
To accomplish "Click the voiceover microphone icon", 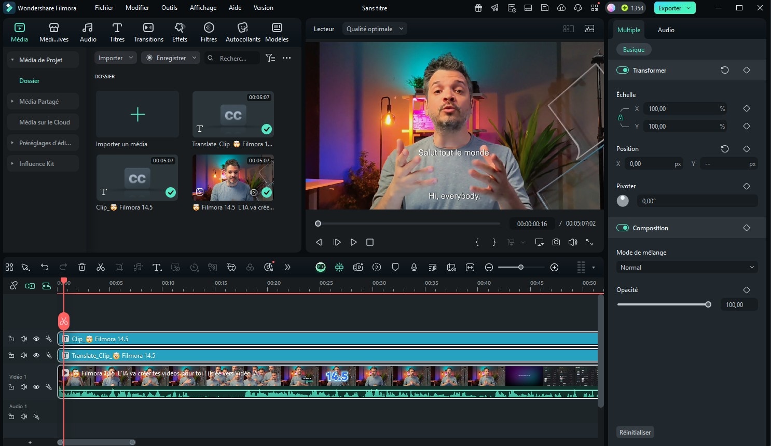I will click(414, 267).
